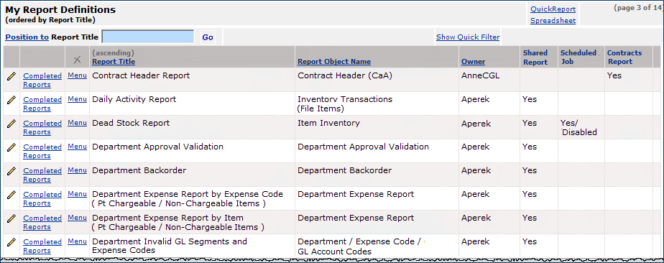
Task: Open Menu for Contract Header Report
Action: 77,75
